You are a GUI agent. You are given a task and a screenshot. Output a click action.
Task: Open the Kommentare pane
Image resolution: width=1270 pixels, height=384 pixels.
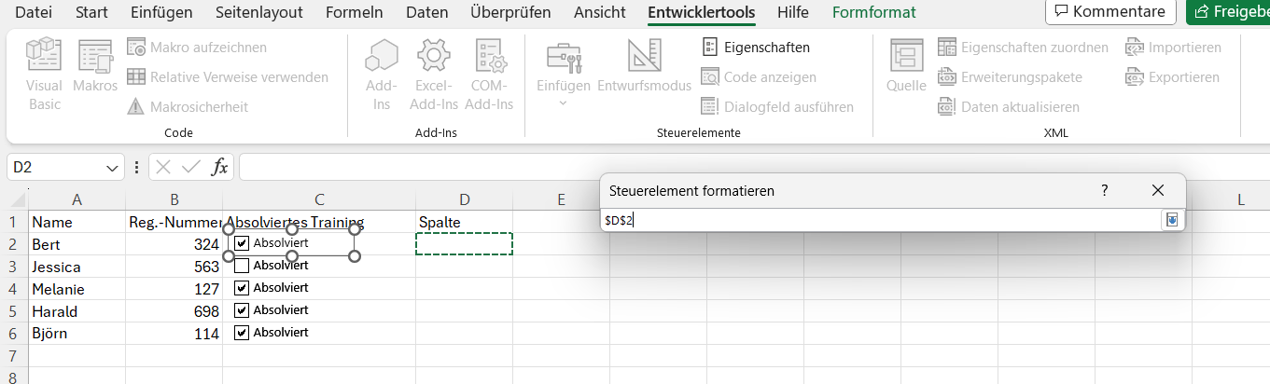click(1110, 12)
